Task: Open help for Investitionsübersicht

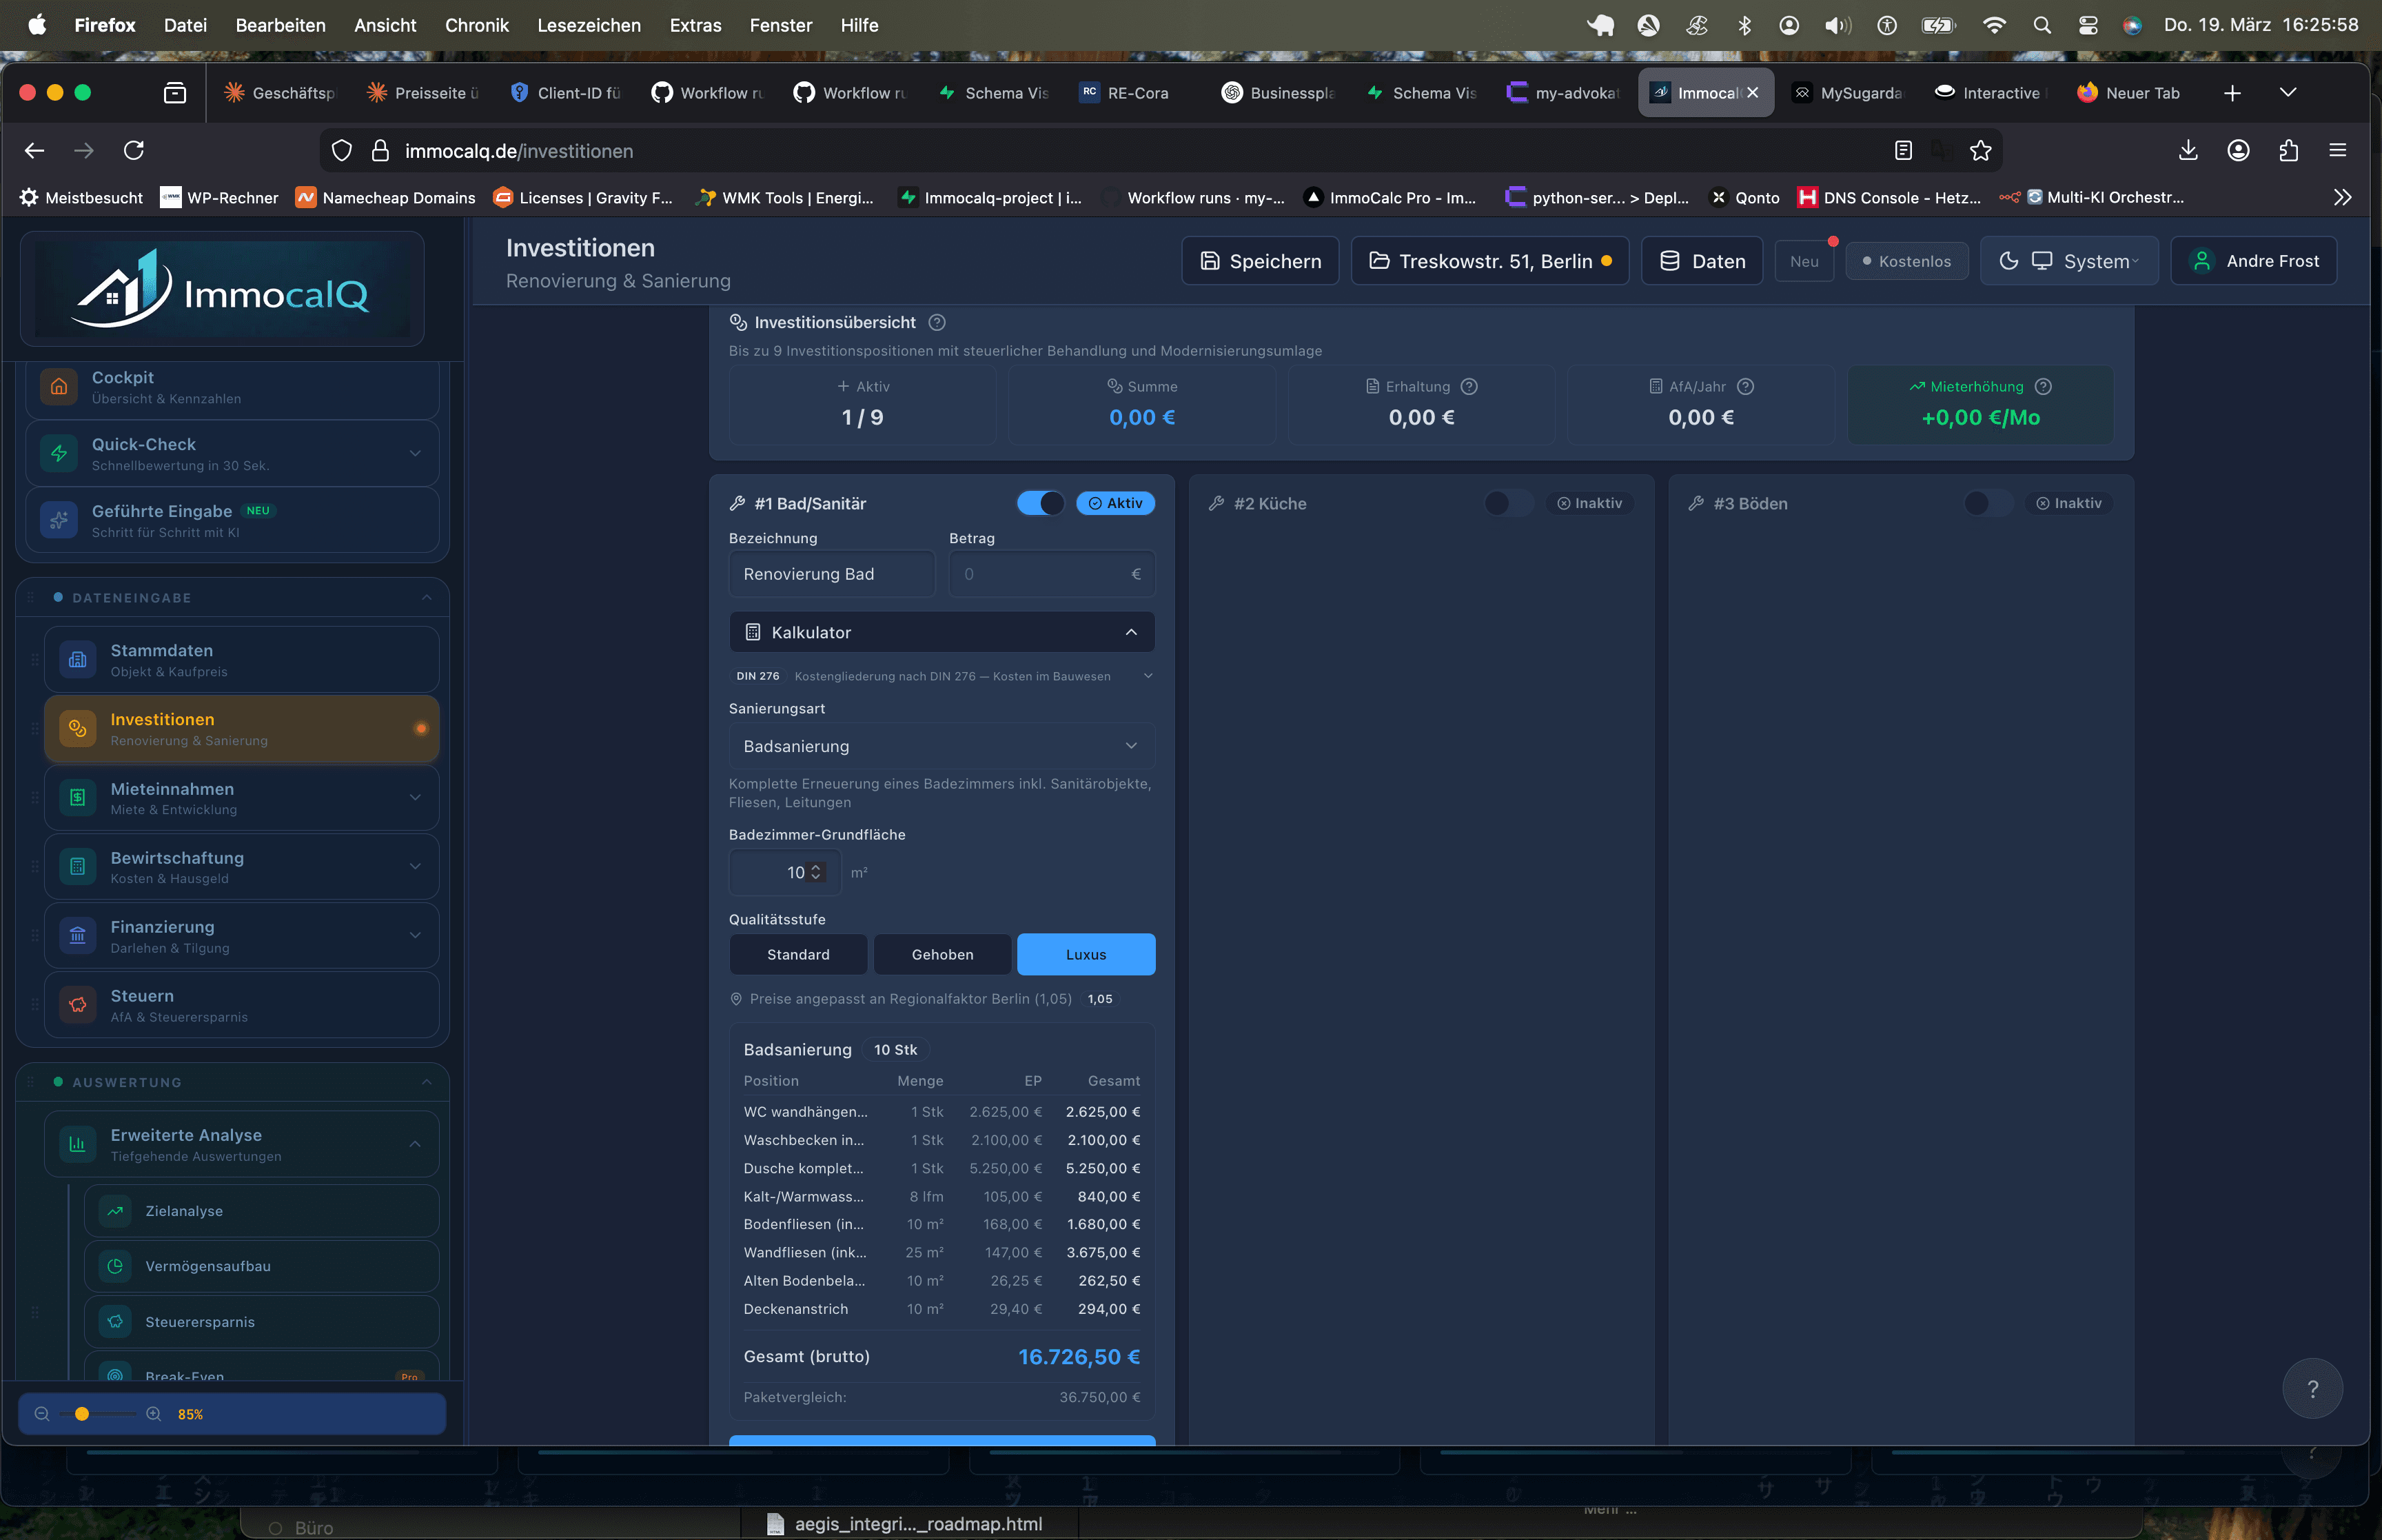Action: (937, 322)
